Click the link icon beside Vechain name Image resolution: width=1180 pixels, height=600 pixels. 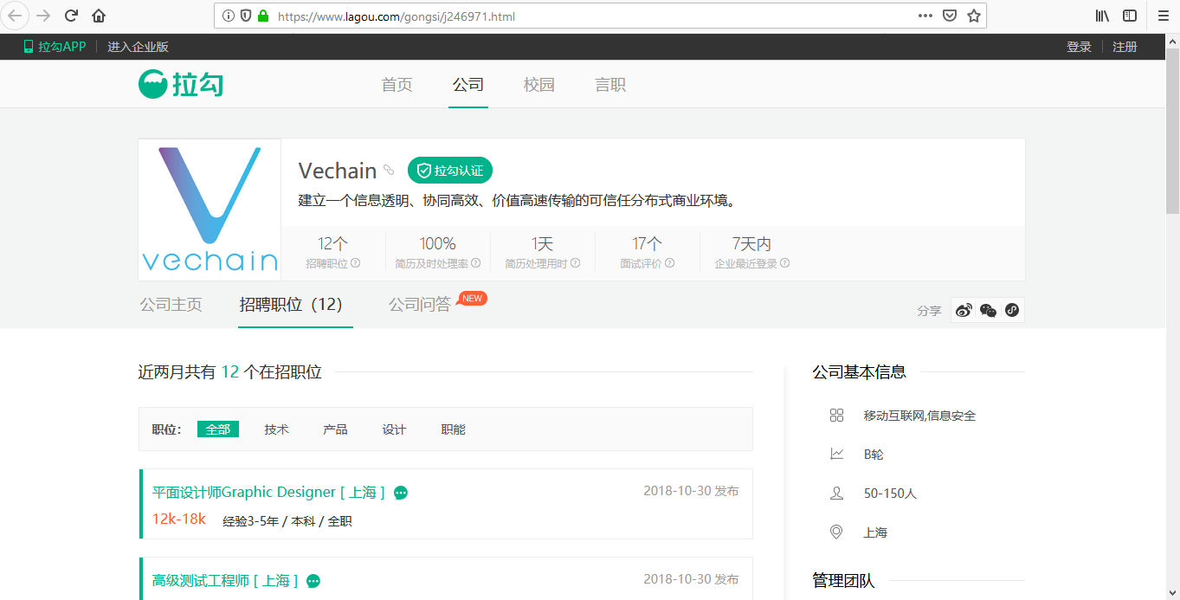tap(389, 170)
